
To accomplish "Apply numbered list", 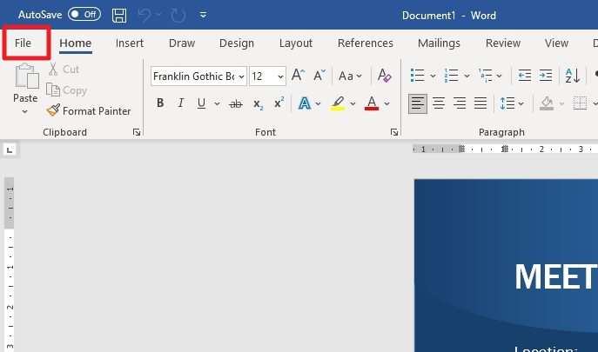I will (451, 76).
